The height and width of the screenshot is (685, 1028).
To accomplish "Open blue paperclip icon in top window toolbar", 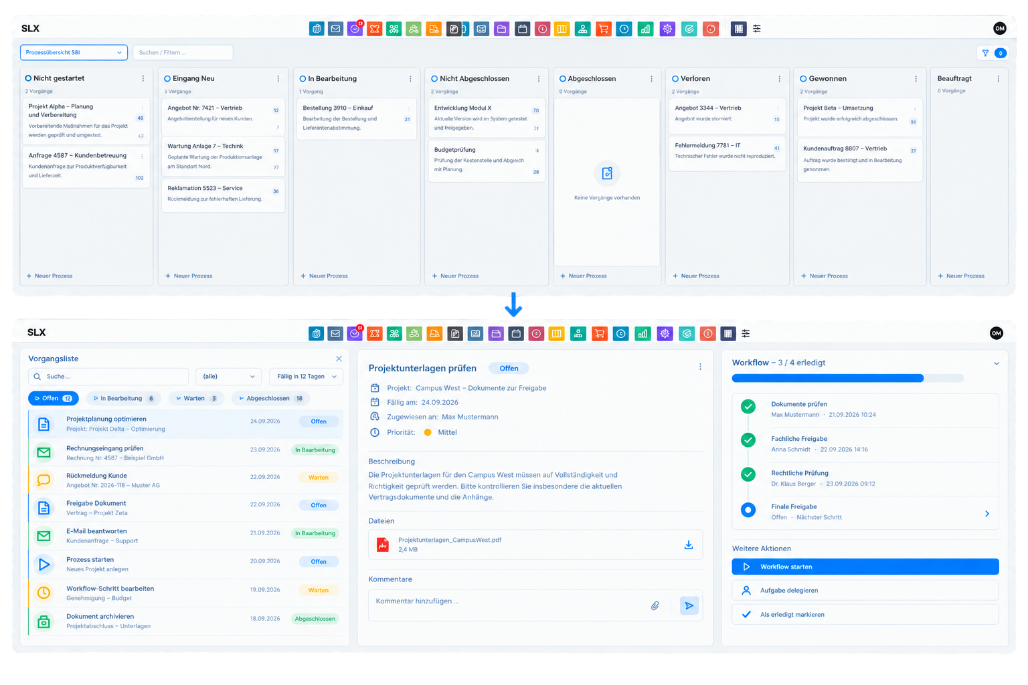I will 317,29.
